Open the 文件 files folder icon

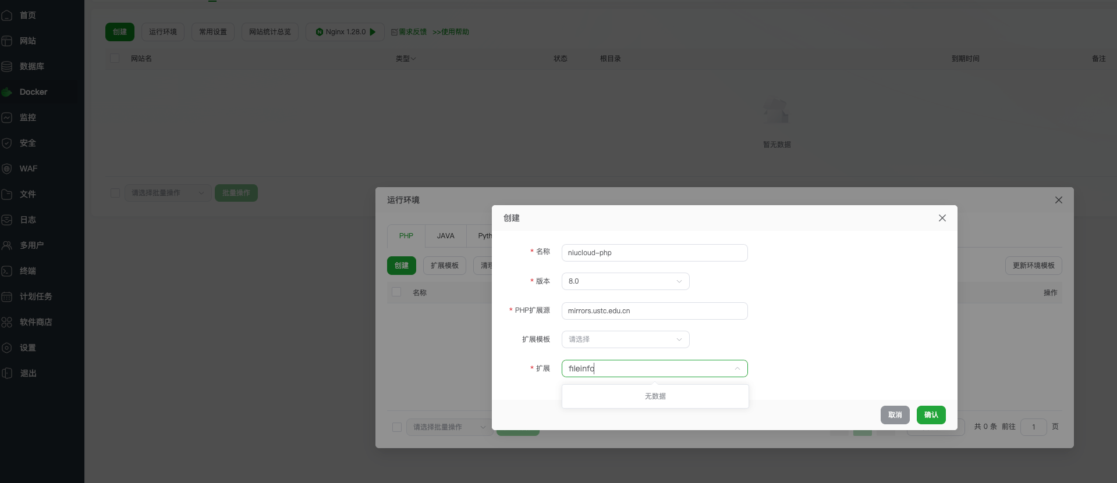[x=7, y=194]
